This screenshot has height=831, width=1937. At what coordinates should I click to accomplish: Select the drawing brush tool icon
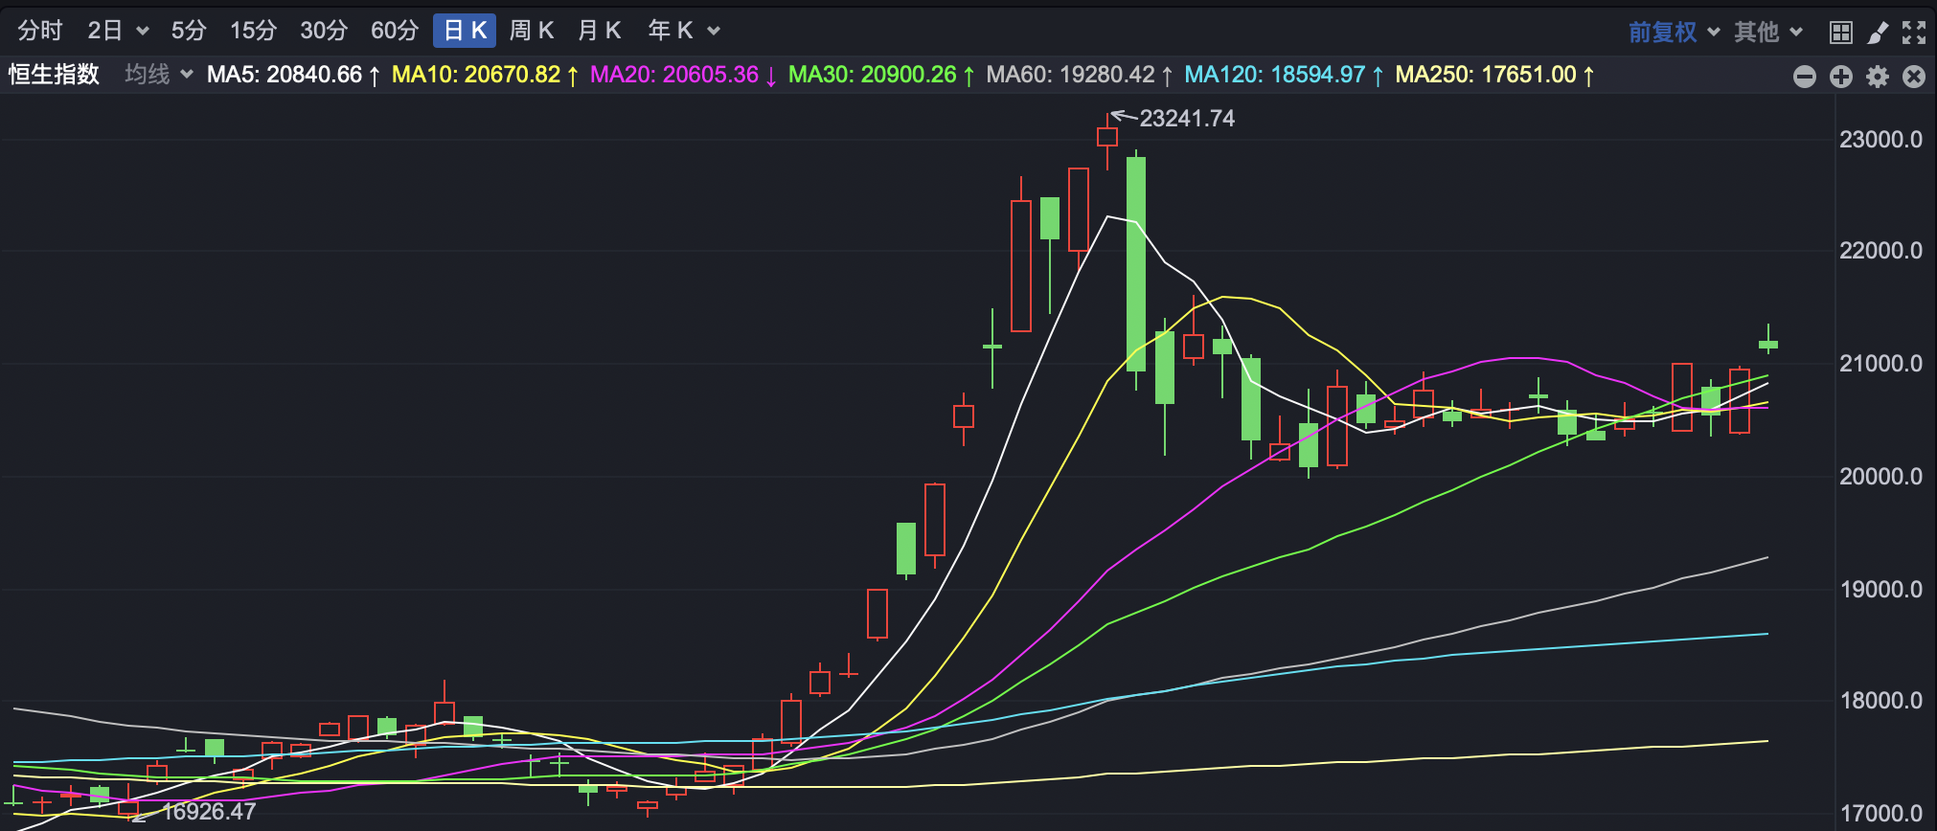click(1878, 33)
